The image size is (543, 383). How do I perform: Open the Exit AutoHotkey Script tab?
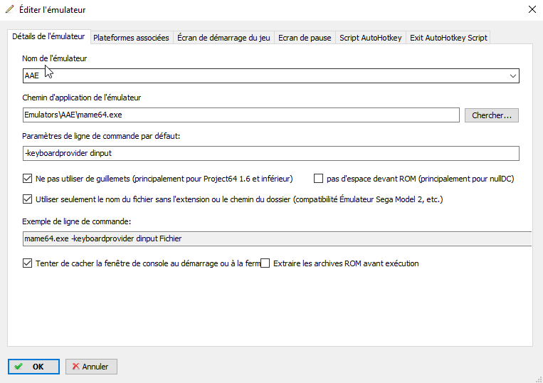click(448, 38)
